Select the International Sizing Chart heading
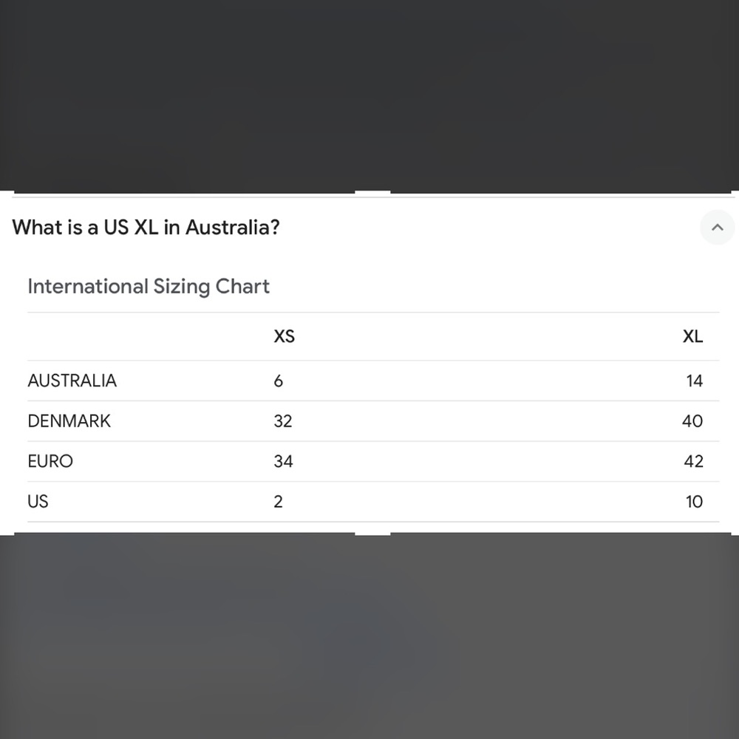Image resolution: width=739 pixels, height=739 pixels. pos(149,287)
